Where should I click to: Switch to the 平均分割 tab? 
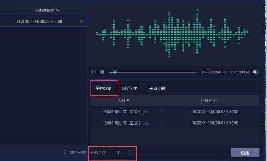pyautogui.click(x=104, y=88)
